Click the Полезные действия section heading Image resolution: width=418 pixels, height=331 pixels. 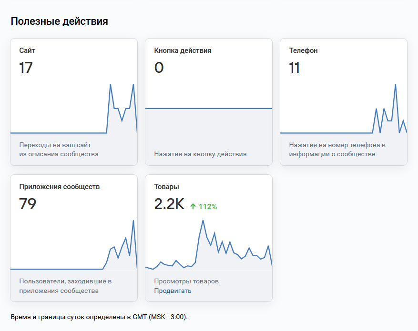click(59, 21)
